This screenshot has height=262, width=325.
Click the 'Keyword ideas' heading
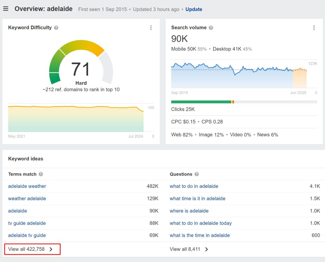tap(26, 159)
